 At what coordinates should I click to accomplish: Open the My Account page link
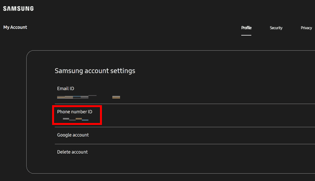[15, 27]
